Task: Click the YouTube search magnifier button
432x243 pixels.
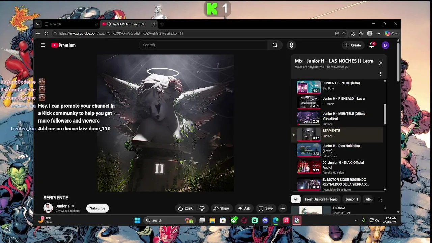Action: [x=275, y=45]
